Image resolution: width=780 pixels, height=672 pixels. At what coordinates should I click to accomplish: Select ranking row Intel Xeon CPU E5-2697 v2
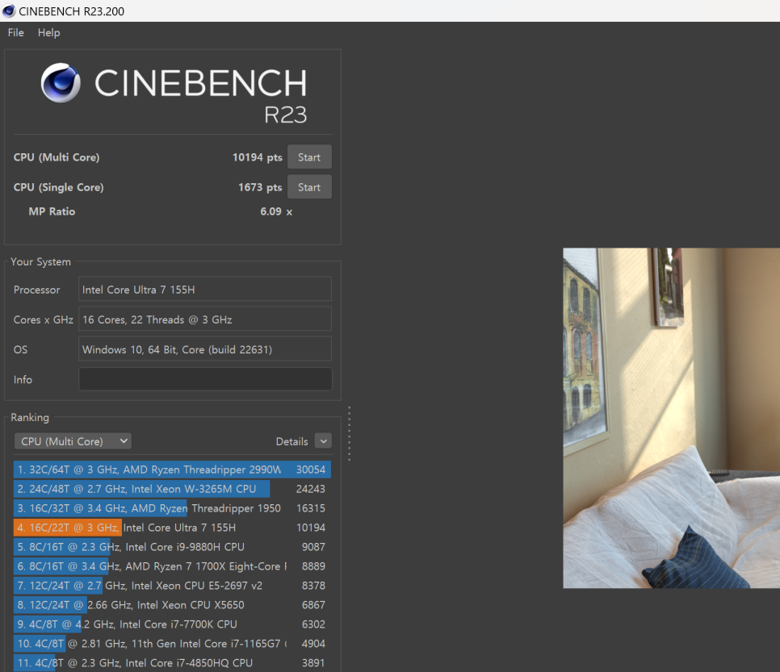[172, 586]
